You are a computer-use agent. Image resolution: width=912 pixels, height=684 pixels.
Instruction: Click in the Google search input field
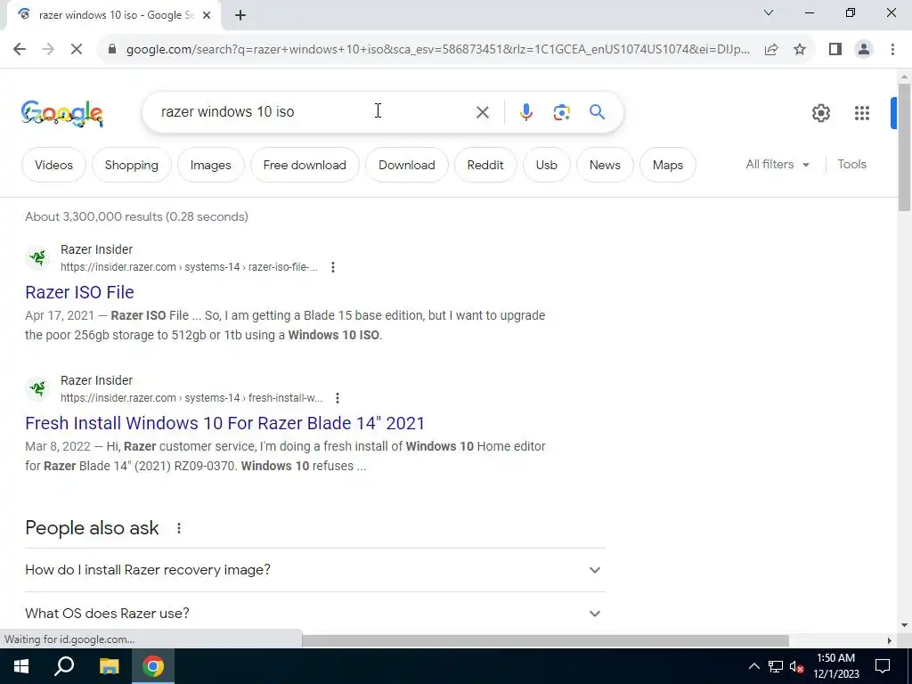tap(314, 111)
